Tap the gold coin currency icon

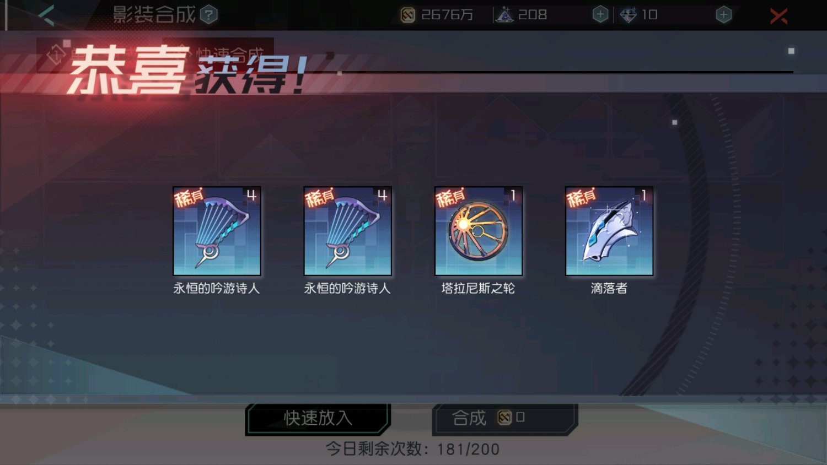pos(408,15)
